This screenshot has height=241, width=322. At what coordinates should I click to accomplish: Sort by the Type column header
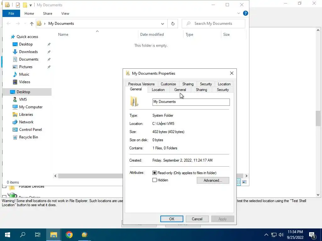point(189,35)
